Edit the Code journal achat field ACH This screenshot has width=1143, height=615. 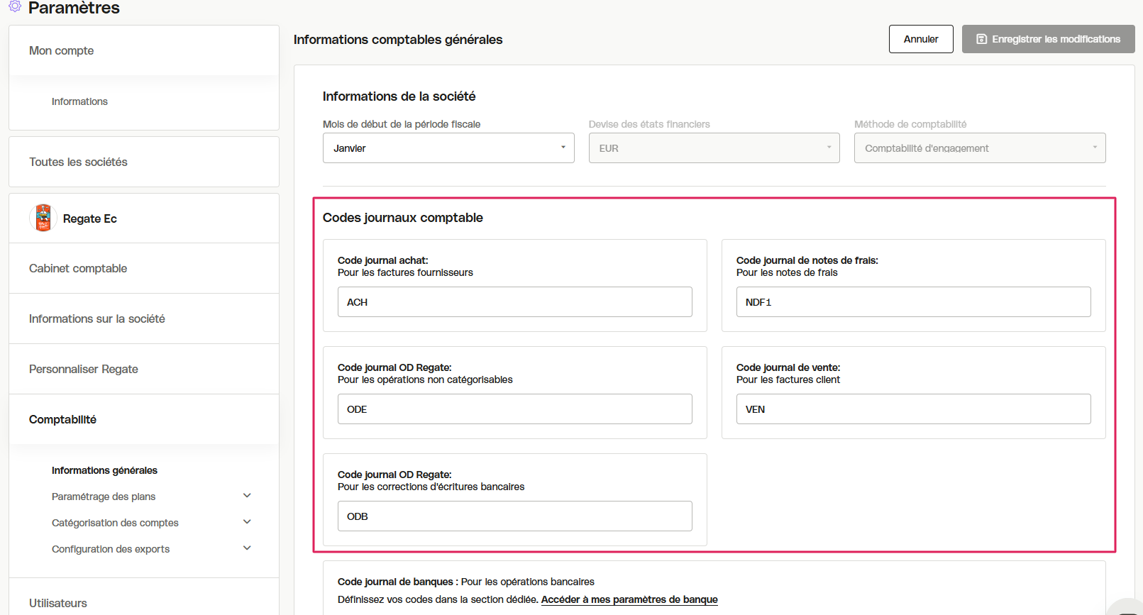pos(515,302)
